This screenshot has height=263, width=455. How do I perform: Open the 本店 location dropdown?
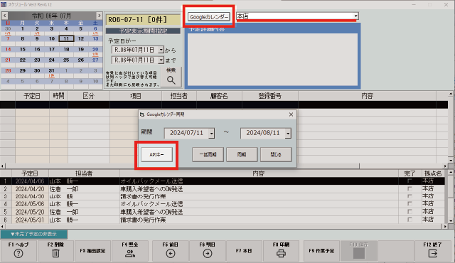(x=355, y=16)
